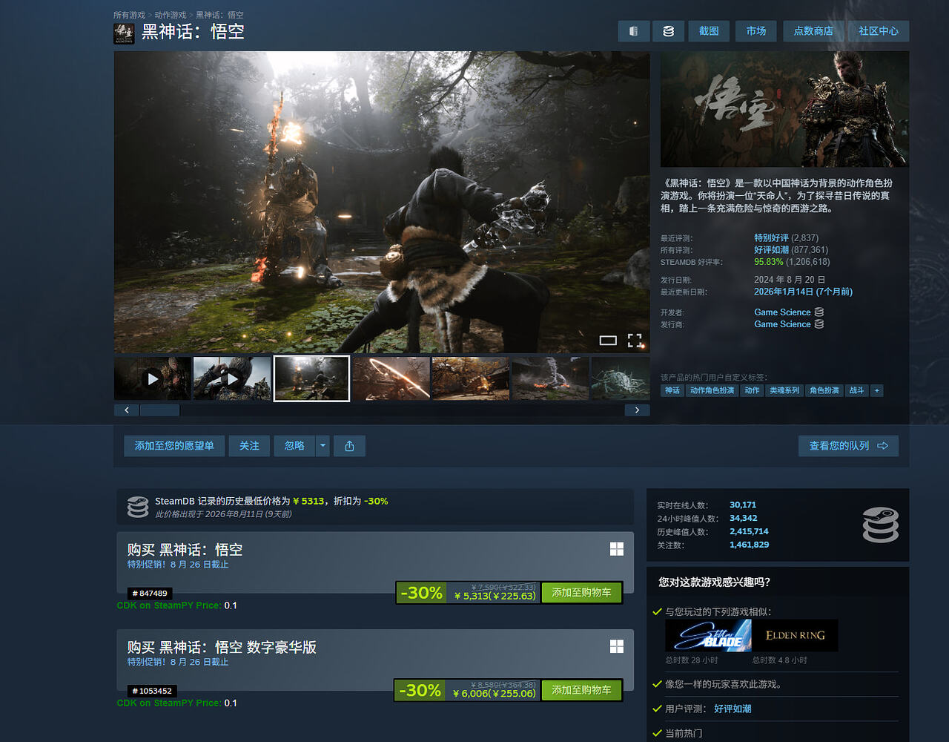The image size is (949, 742).
Task: Click the game logo icon beside title
Action: [x=124, y=33]
